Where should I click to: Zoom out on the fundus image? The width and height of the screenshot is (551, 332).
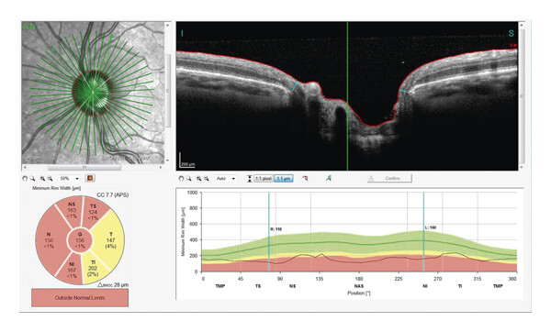click(x=50, y=179)
